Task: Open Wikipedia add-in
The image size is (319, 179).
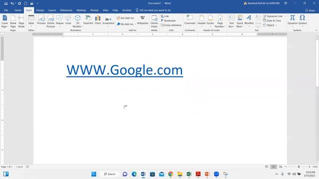Action: pyautogui.click(x=143, y=20)
